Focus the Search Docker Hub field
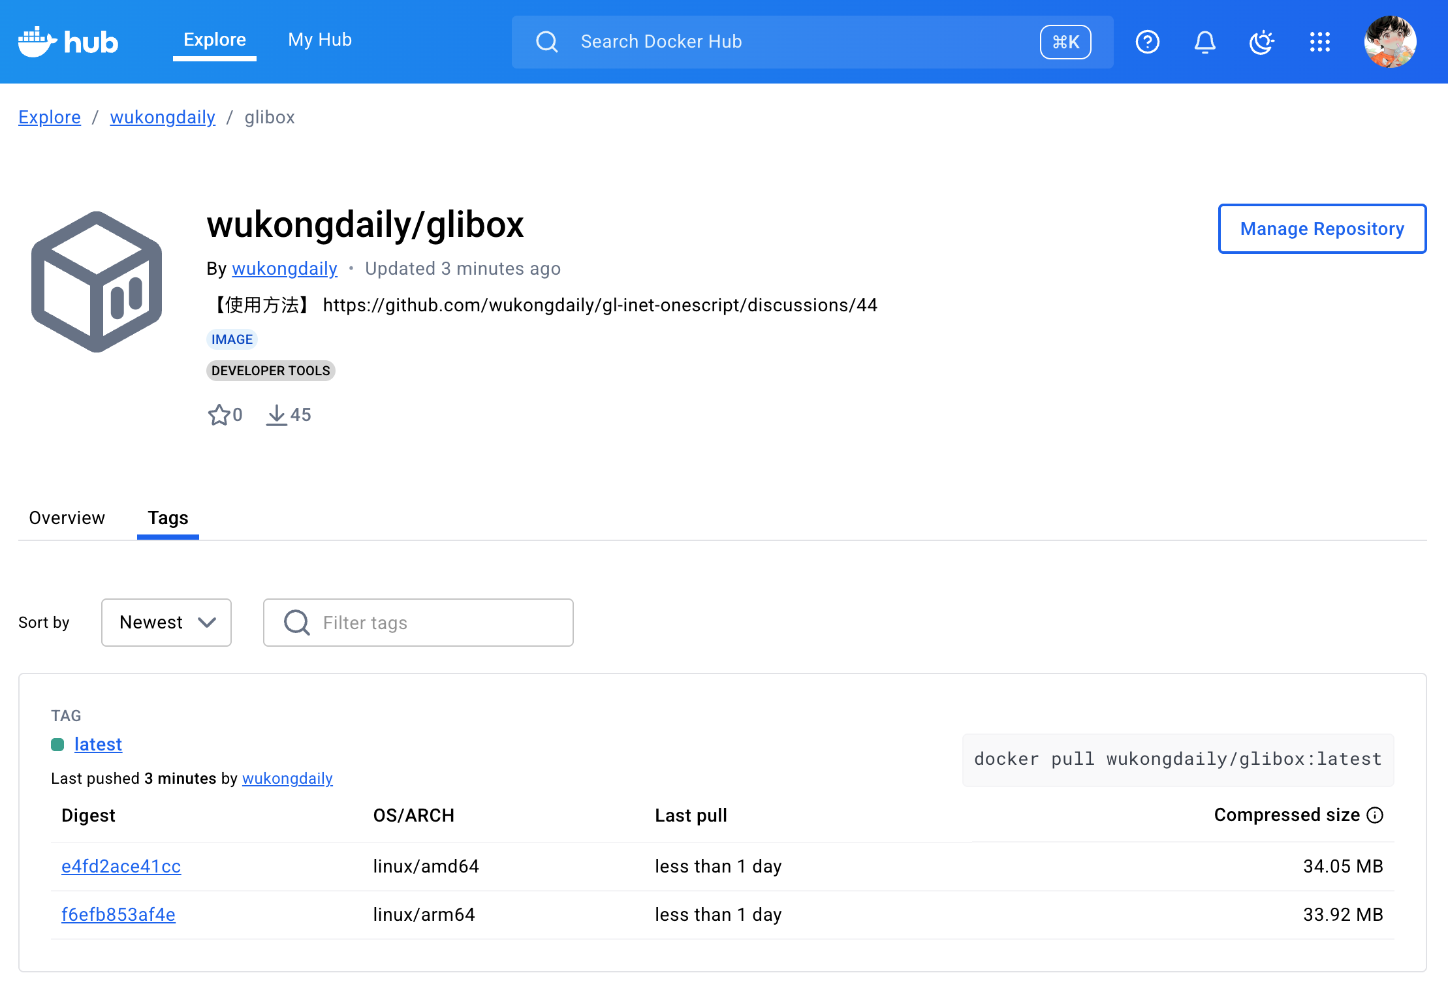 tap(812, 42)
